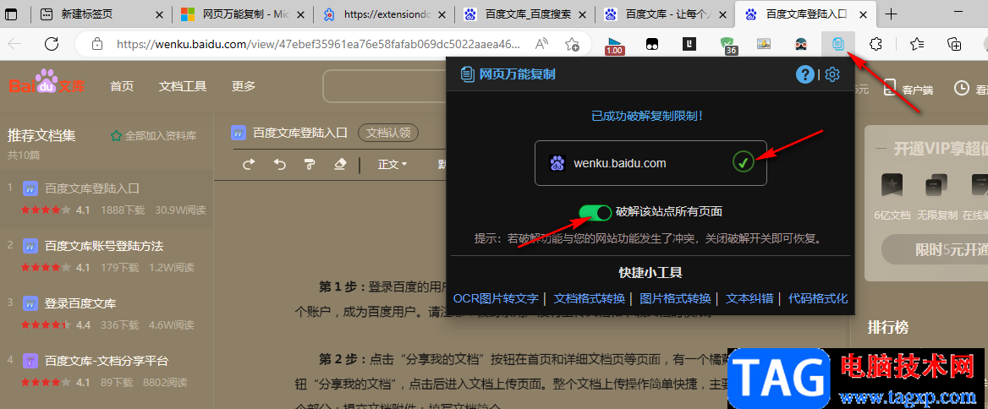Click the wenku.baidu.com address bar URL
The height and width of the screenshot is (409, 988).
[x=318, y=44]
